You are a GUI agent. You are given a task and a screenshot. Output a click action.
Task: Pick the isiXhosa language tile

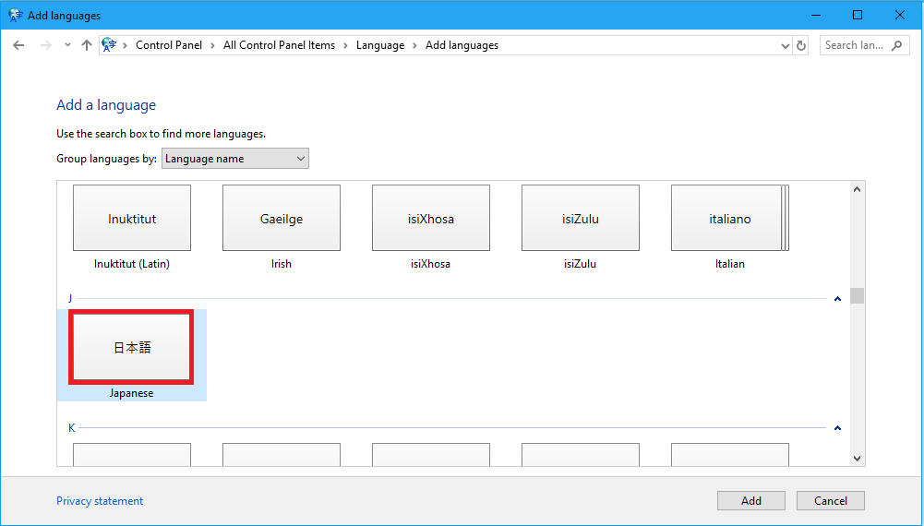tap(431, 219)
